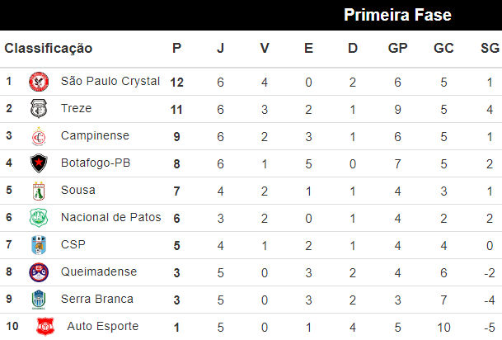
Task: Open the Auto Esporte team link
Action: tap(102, 326)
